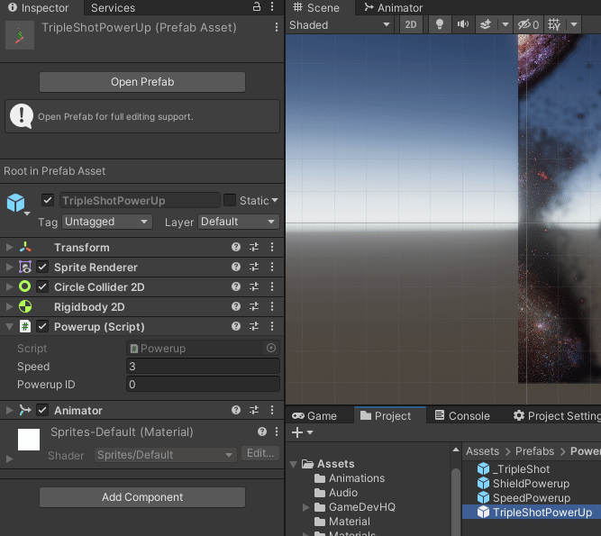Open Circle Collider 2D context menu
This screenshot has width=601, height=536.
(x=272, y=287)
